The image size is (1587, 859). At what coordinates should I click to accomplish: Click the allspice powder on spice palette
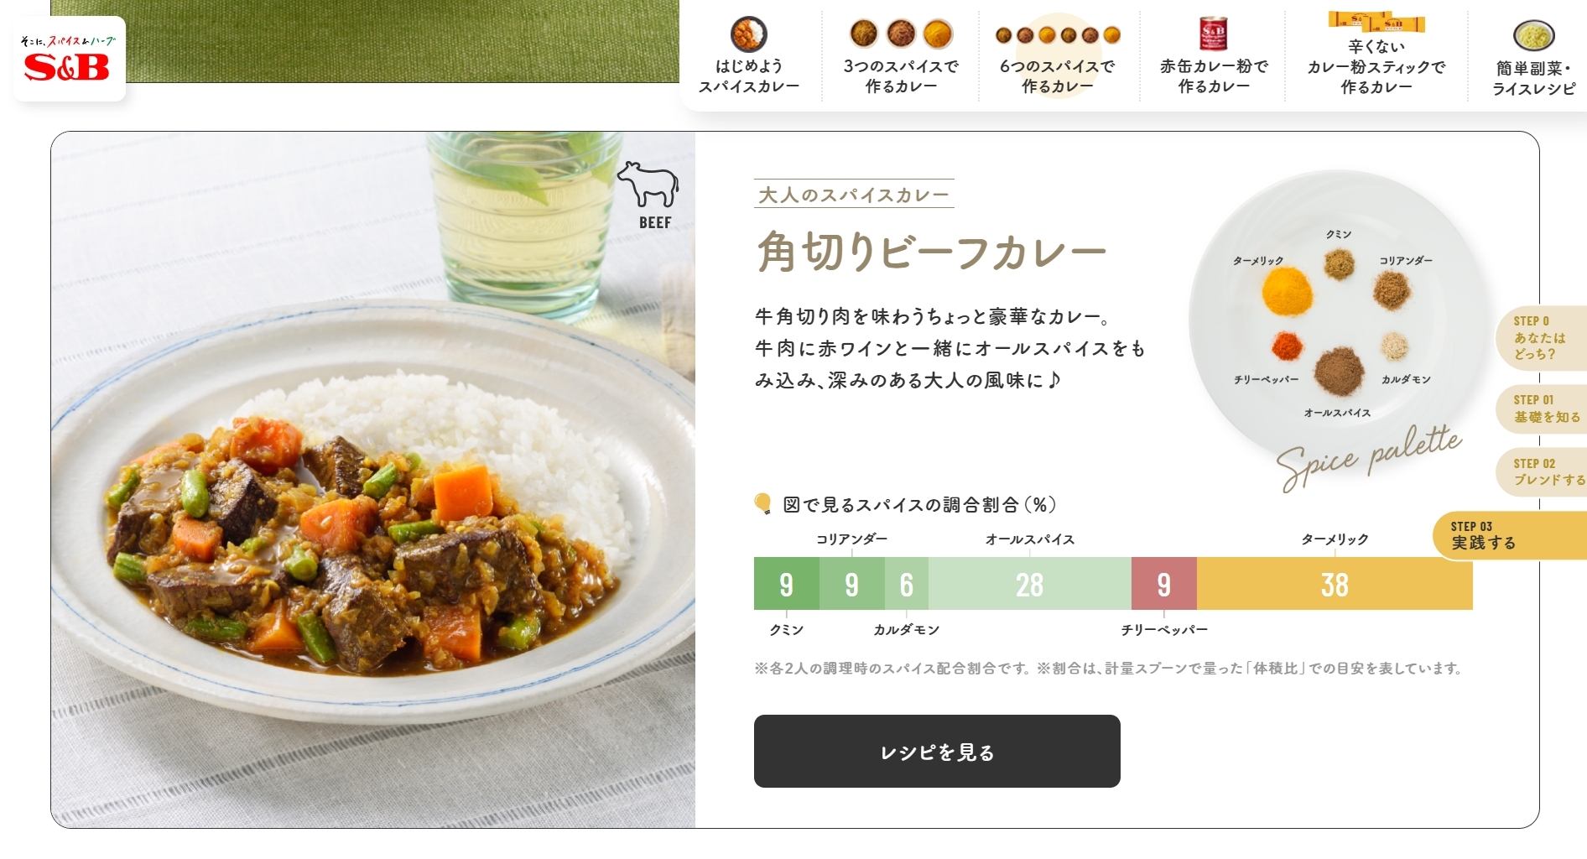1339,371
